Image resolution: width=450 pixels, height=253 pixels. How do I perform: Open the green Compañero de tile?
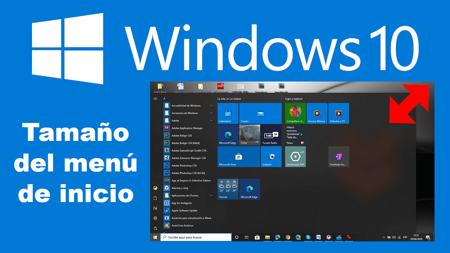click(295, 113)
